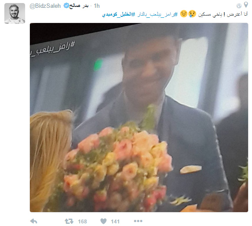
Task: Retweet this post using the retweet icon
Action: click(x=69, y=221)
